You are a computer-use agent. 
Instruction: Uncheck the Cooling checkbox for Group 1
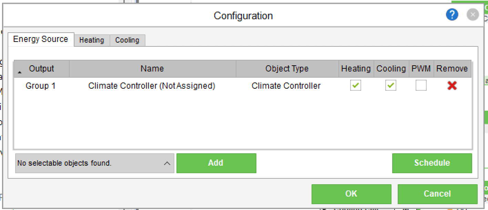391,86
